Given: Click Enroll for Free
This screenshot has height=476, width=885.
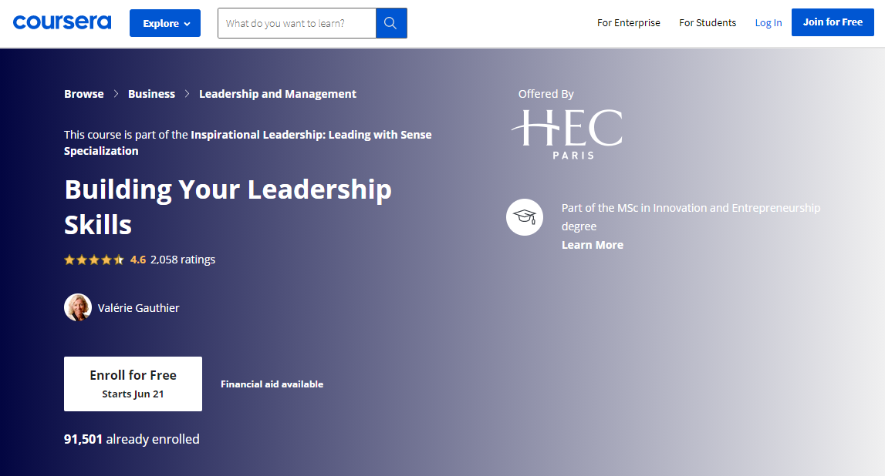Looking at the screenshot, I should tap(133, 384).
